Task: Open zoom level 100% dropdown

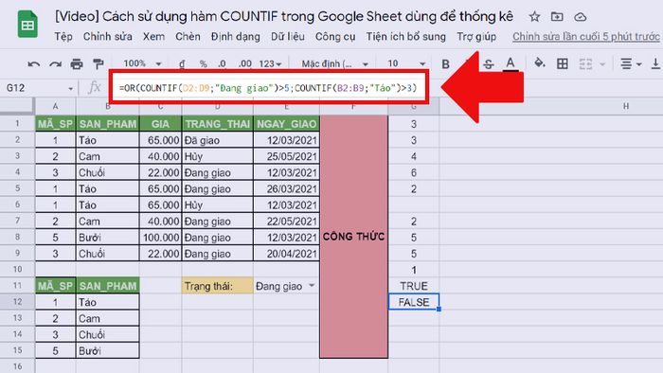Action: coord(142,63)
